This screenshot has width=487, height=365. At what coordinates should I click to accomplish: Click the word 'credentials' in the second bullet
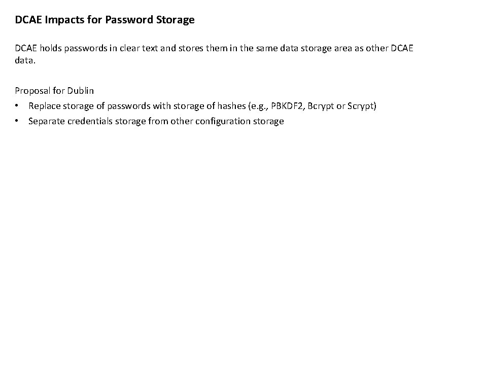(90, 121)
